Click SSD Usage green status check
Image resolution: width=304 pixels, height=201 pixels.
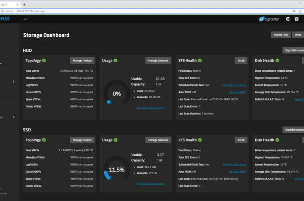115,140
